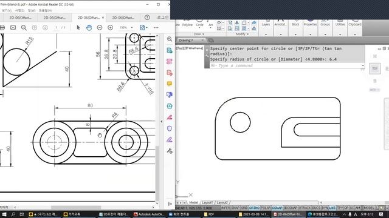Click the print icon in Acrobat toolbar
This screenshot has height=218, width=389.
tap(2, 27)
